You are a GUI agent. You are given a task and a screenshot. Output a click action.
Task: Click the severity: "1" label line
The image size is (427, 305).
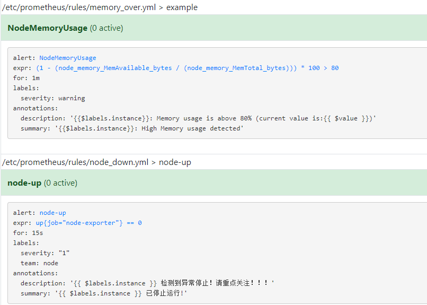(45, 253)
